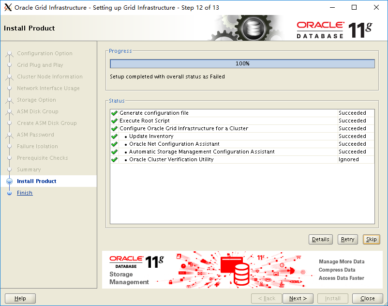Open the Details button
Screen dimensions: 388x306
click(x=321, y=239)
